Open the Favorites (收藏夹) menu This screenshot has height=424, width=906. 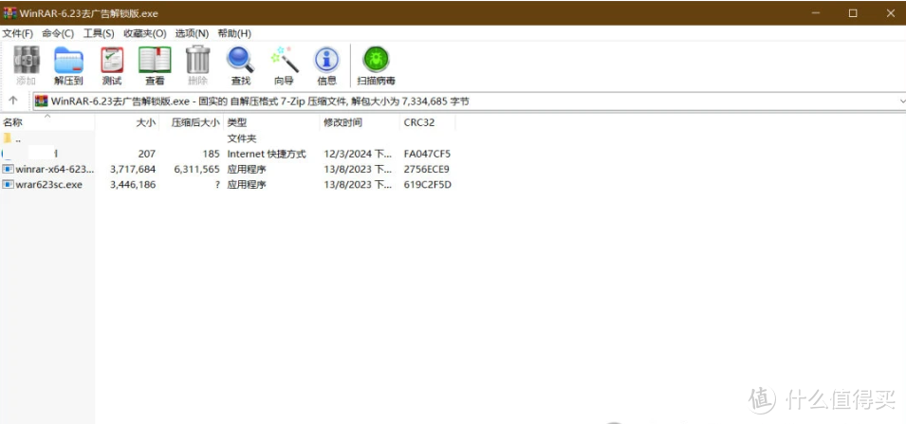pos(145,33)
